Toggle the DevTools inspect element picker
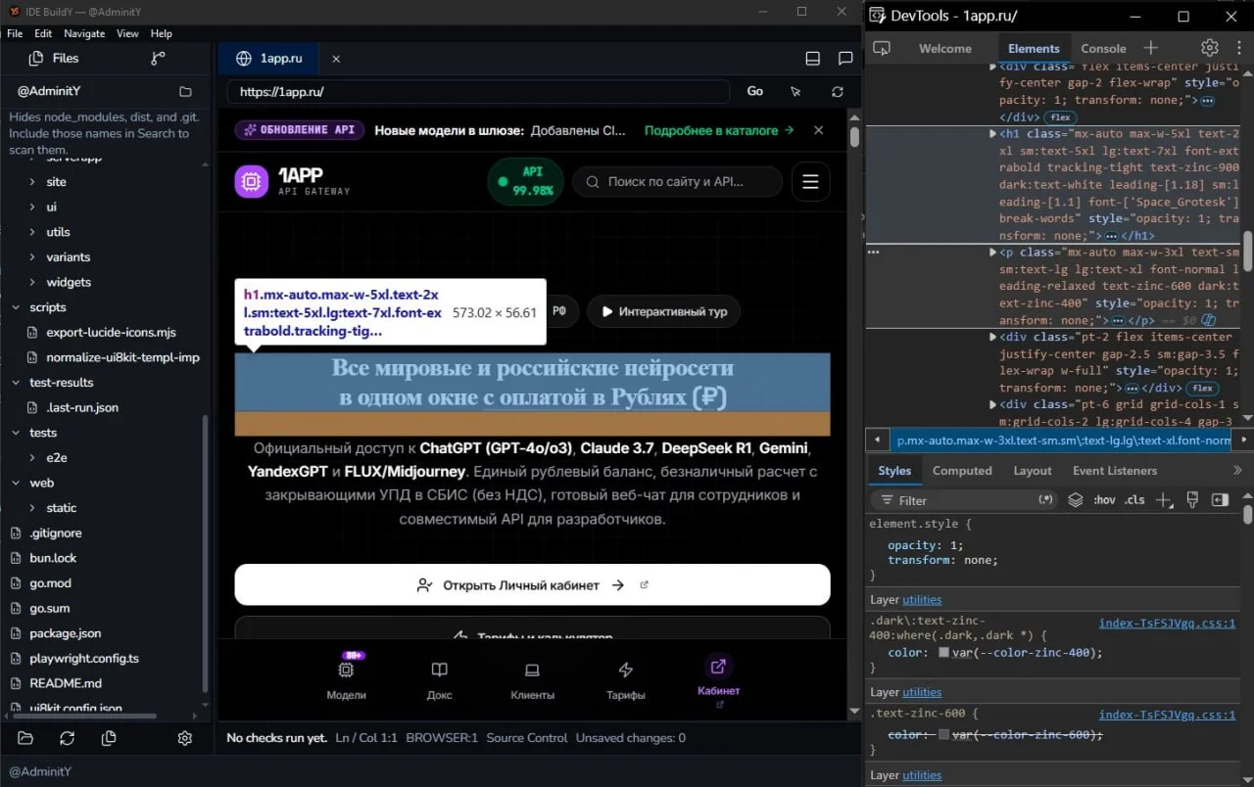 [882, 48]
